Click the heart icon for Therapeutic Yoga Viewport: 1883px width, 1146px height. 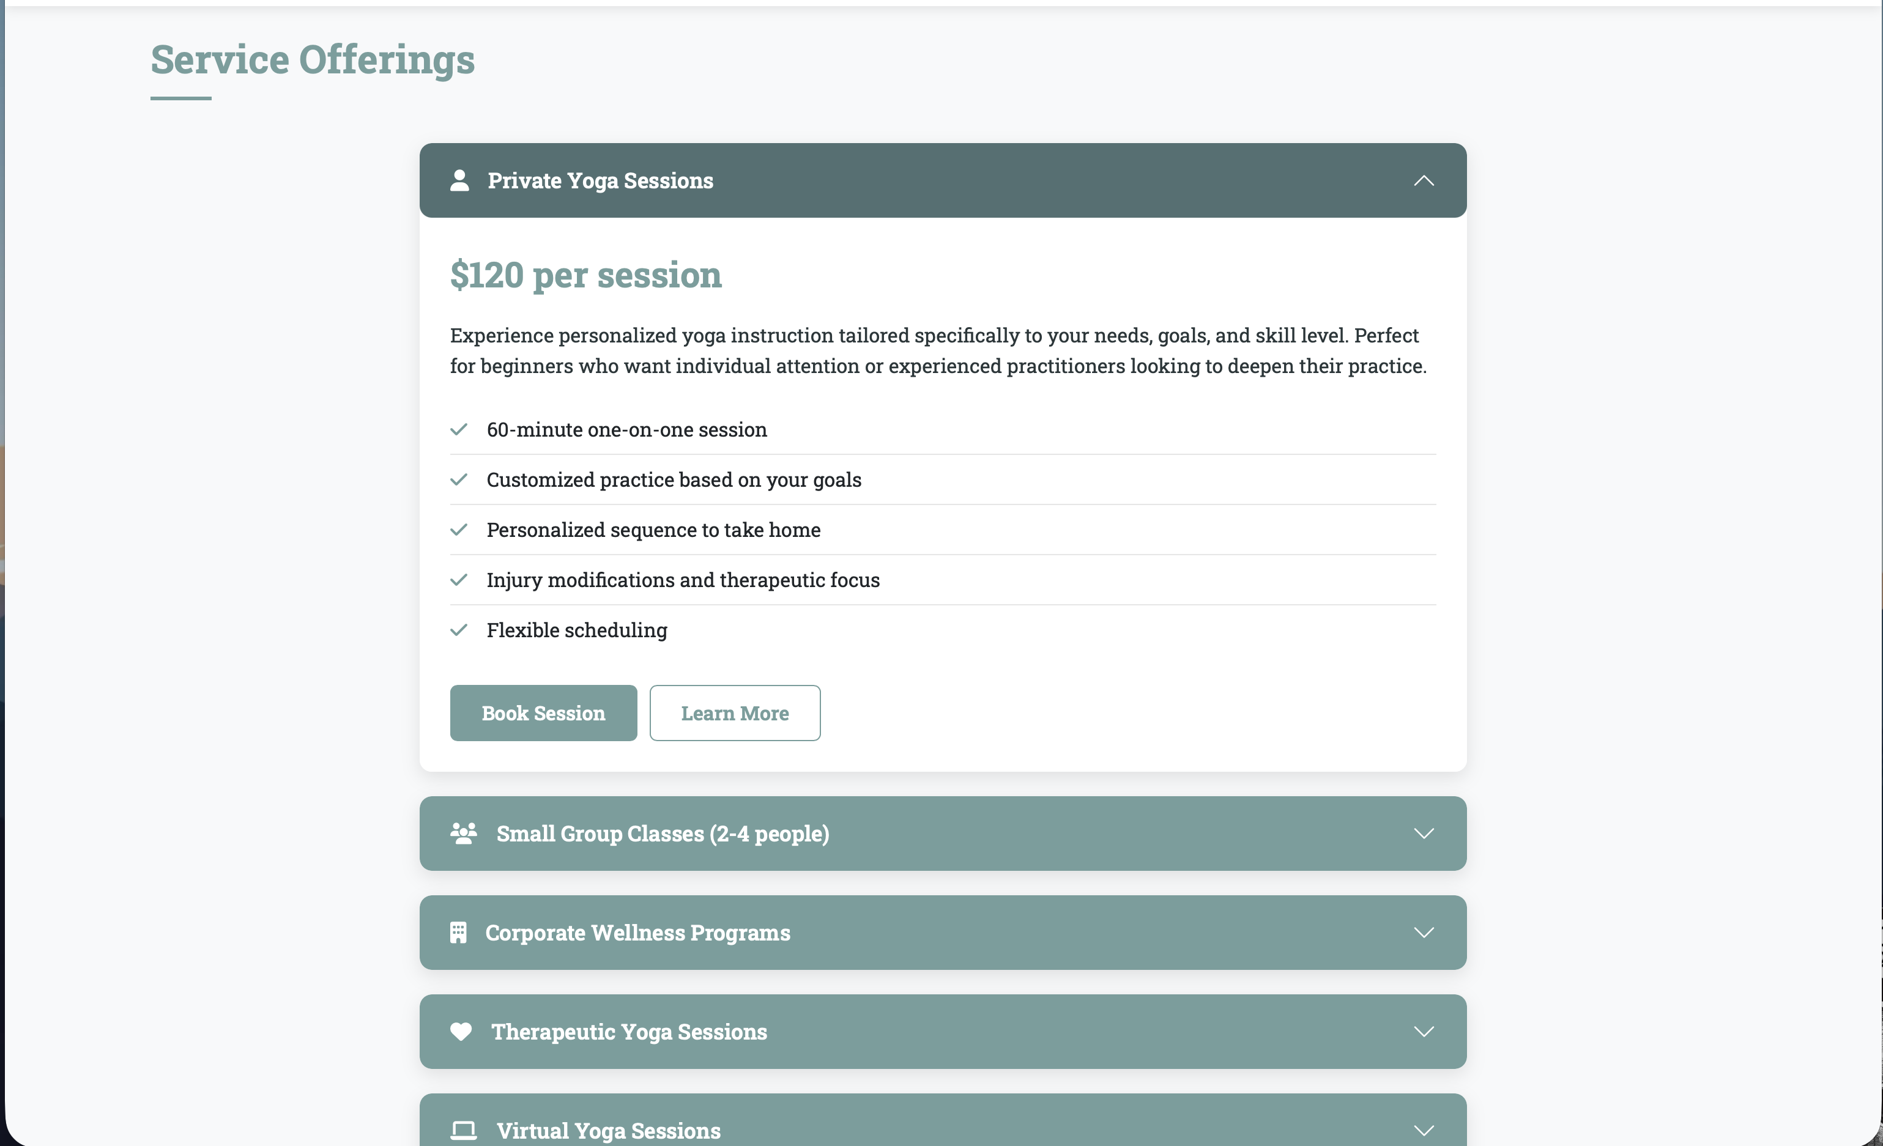(x=461, y=1032)
